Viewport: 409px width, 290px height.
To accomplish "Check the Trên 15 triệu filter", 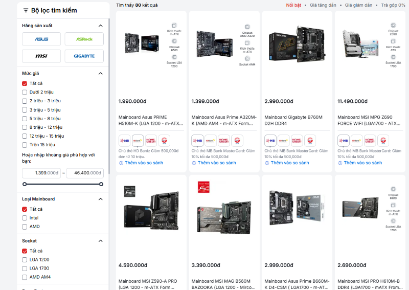I will (25, 145).
